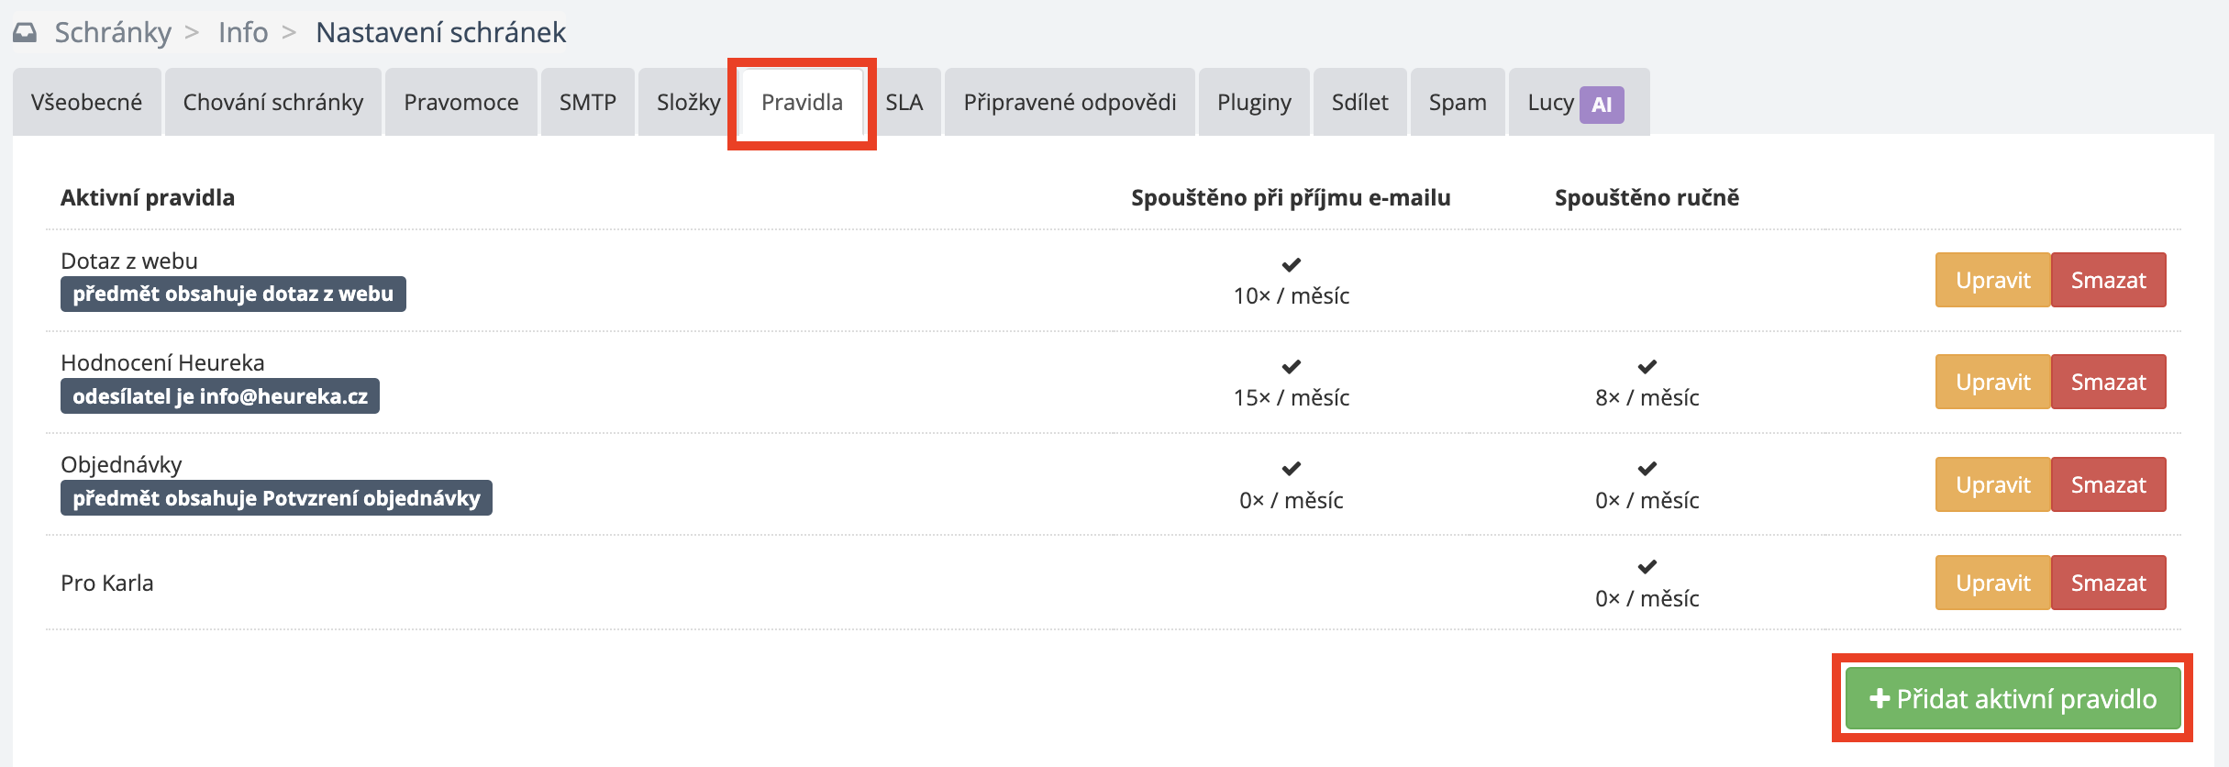
Task: Edit the Objednávky rule
Action: [x=1992, y=485]
